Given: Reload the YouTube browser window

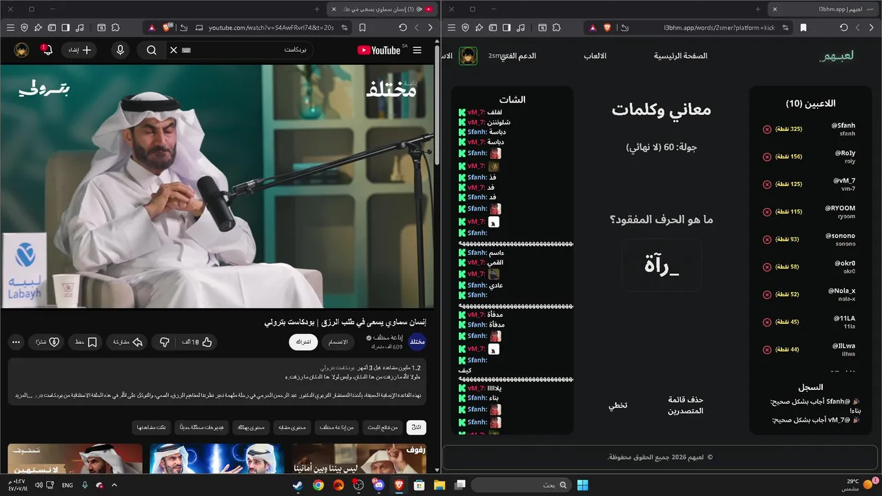Looking at the screenshot, I should (402, 28).
